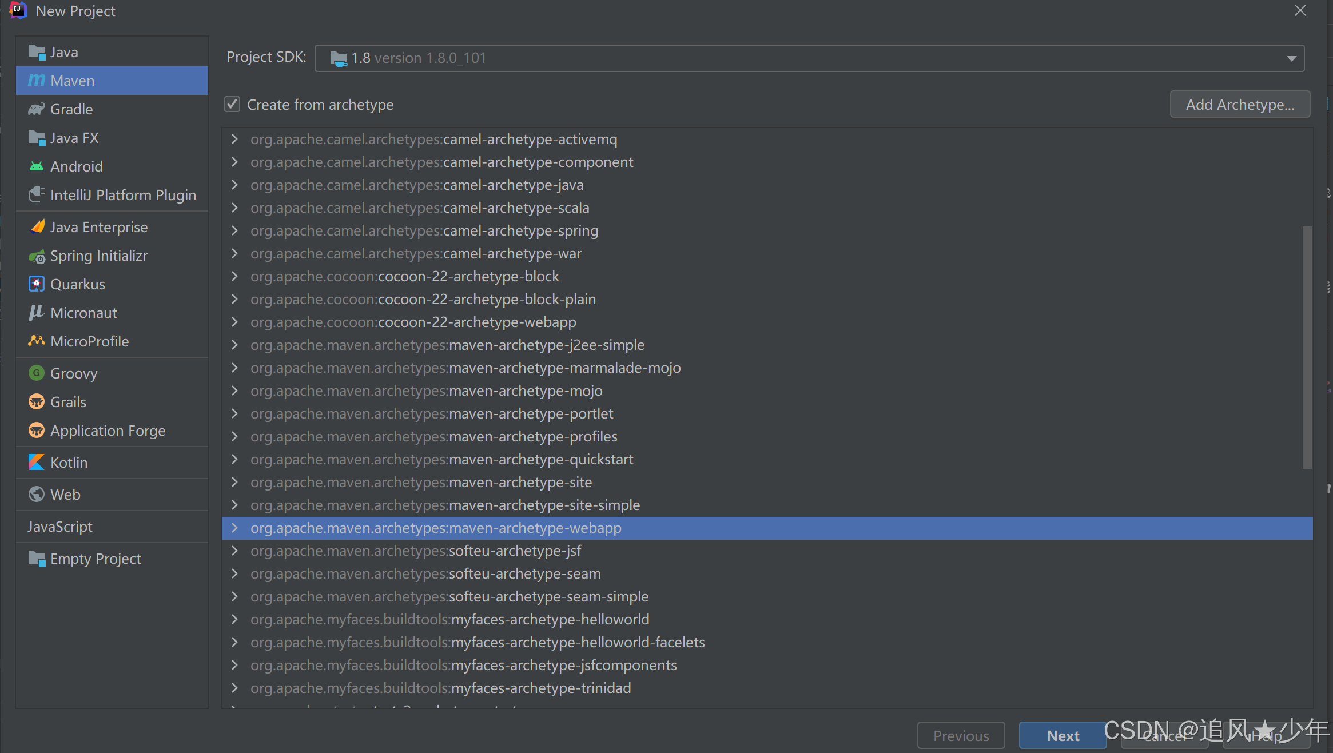
Task: Select JavaScript project type
Action: tap(112, 527)
